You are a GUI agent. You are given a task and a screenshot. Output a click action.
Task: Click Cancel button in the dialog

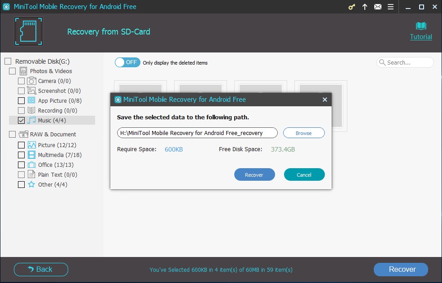tap(304, 175)
